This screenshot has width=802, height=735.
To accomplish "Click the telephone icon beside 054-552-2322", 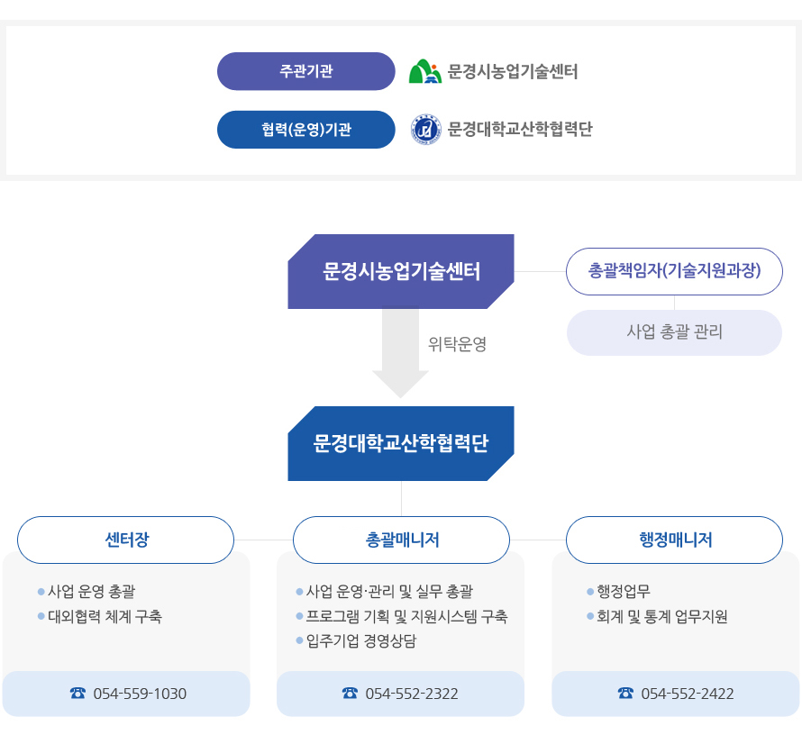I will tap(350, 693).
